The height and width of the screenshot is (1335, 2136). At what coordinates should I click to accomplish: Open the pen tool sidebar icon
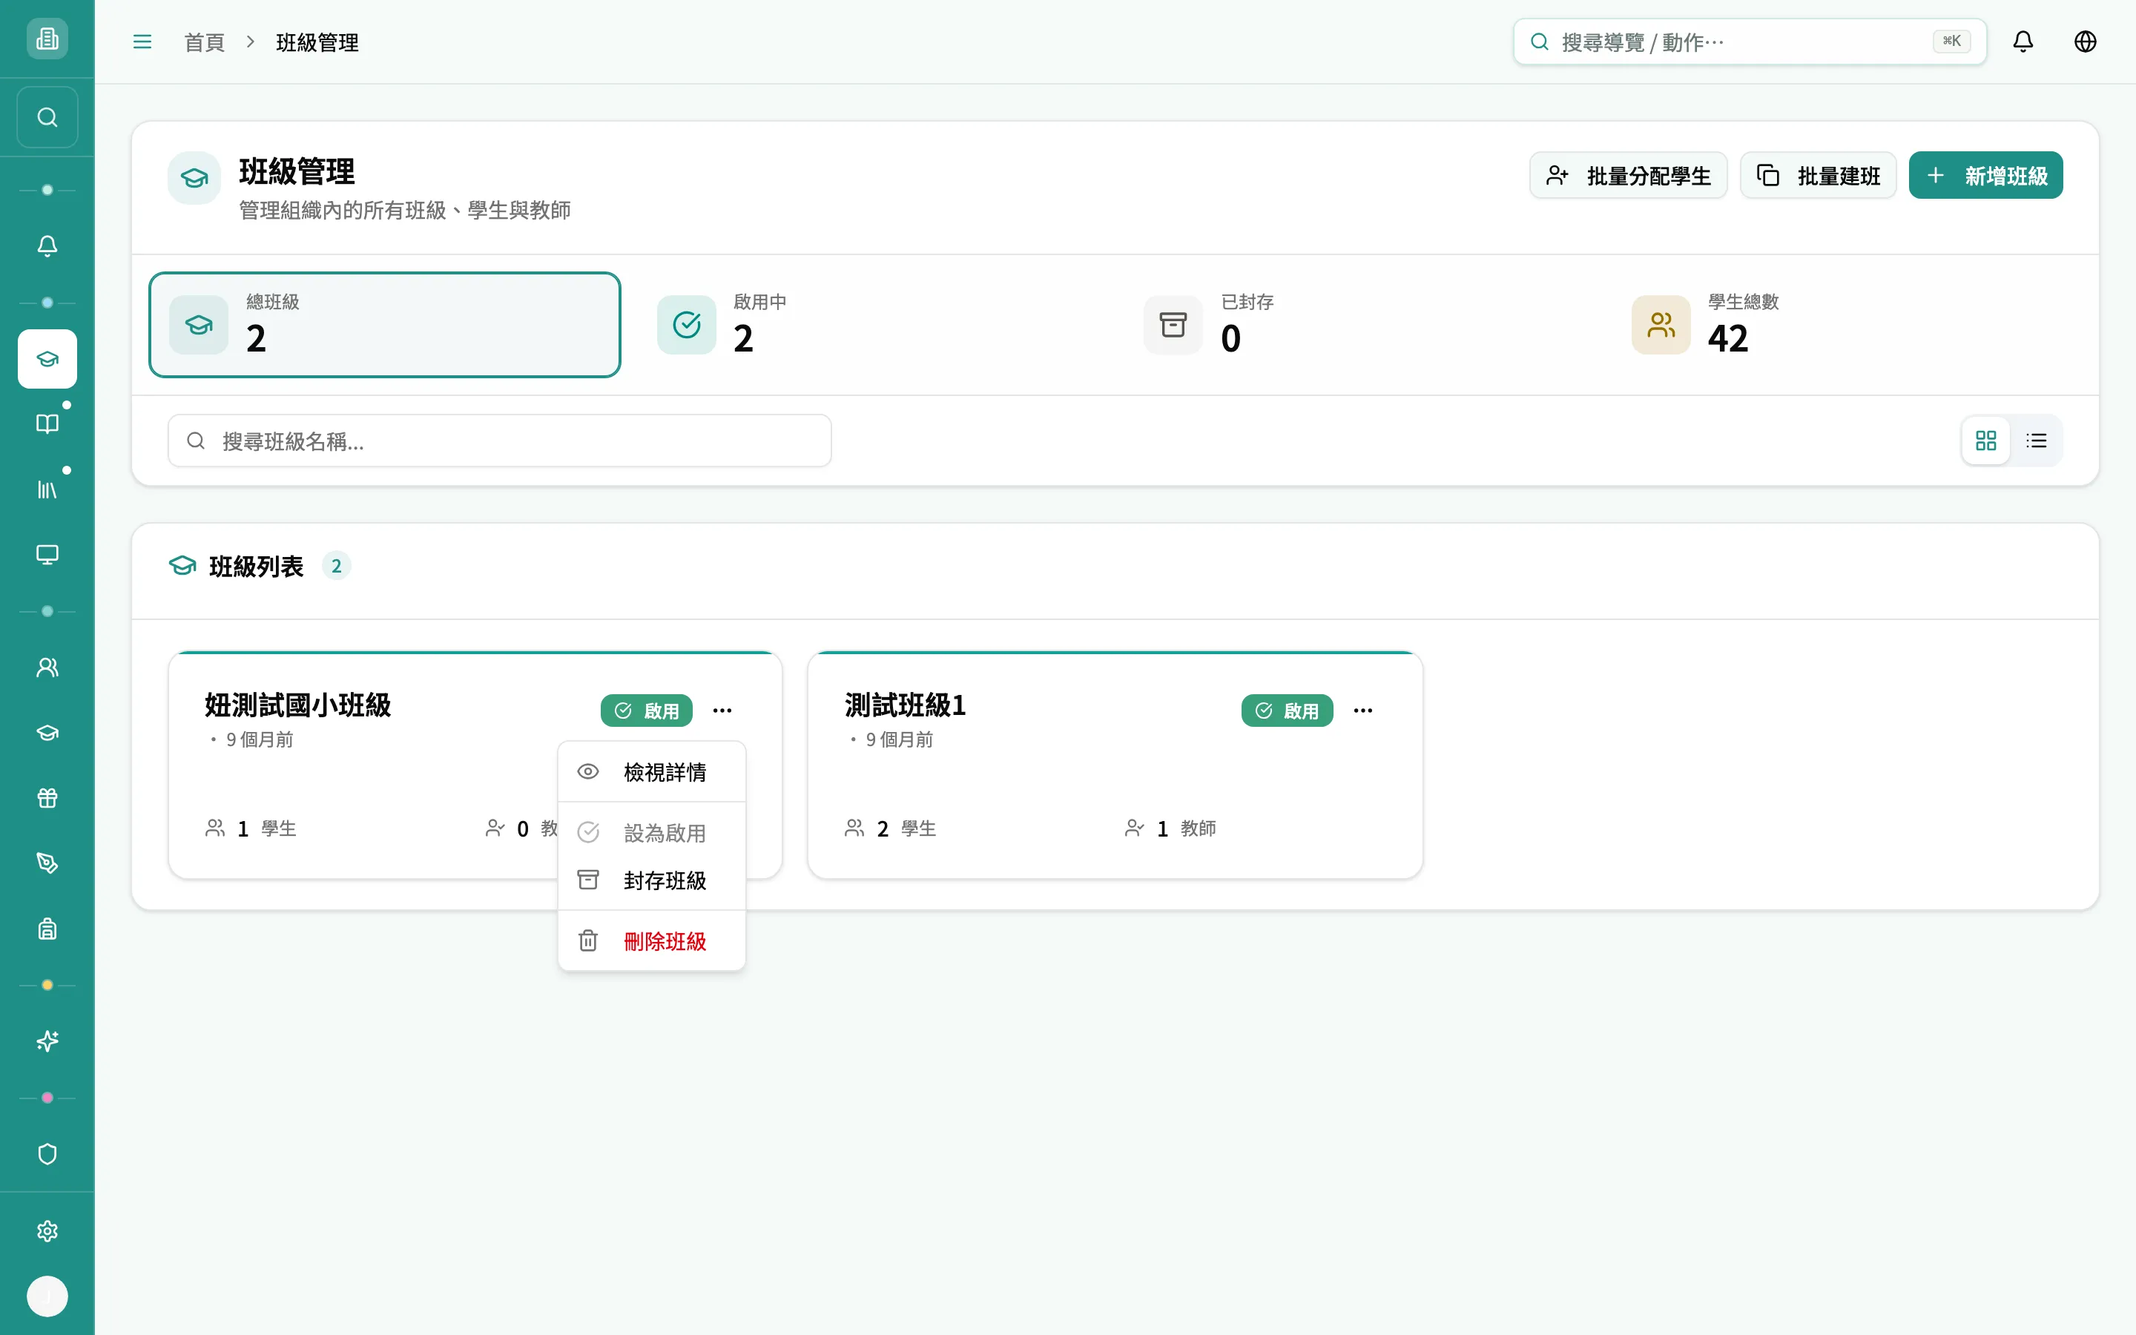pos(47,863)
